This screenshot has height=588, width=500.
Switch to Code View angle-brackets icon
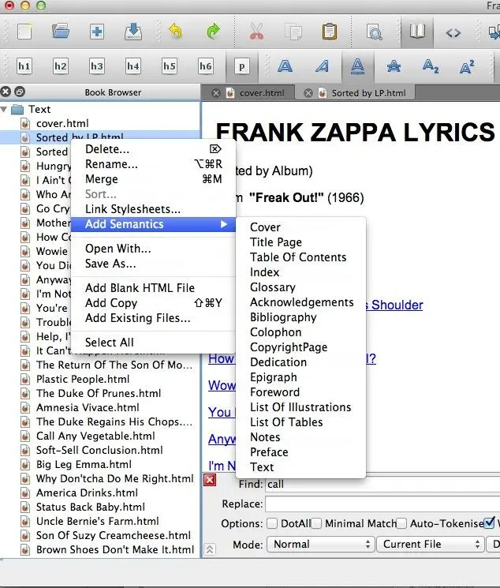(x=453, y=33)
